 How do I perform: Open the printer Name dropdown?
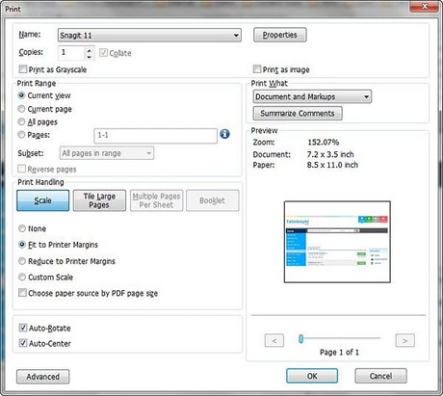click(149, 35)
